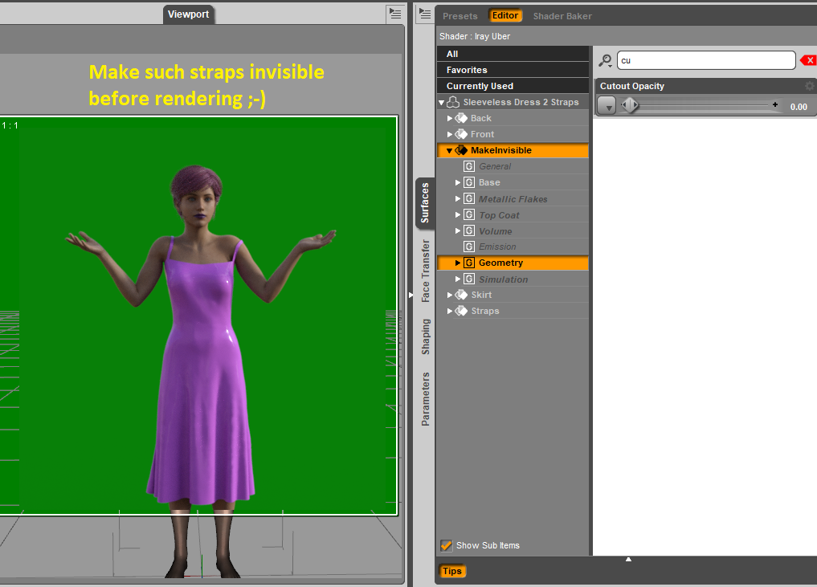Click the Tips panel expand triangle
817x587 pixels.
click(628, 560)
